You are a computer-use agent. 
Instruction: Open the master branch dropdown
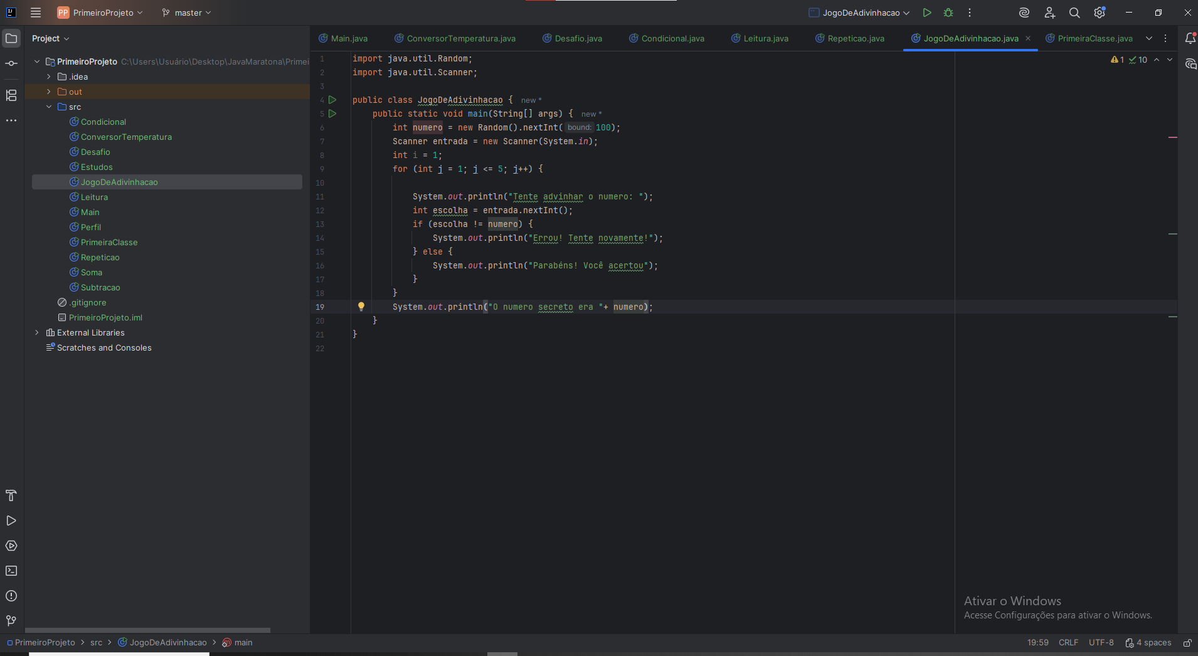tap(187, 13)
